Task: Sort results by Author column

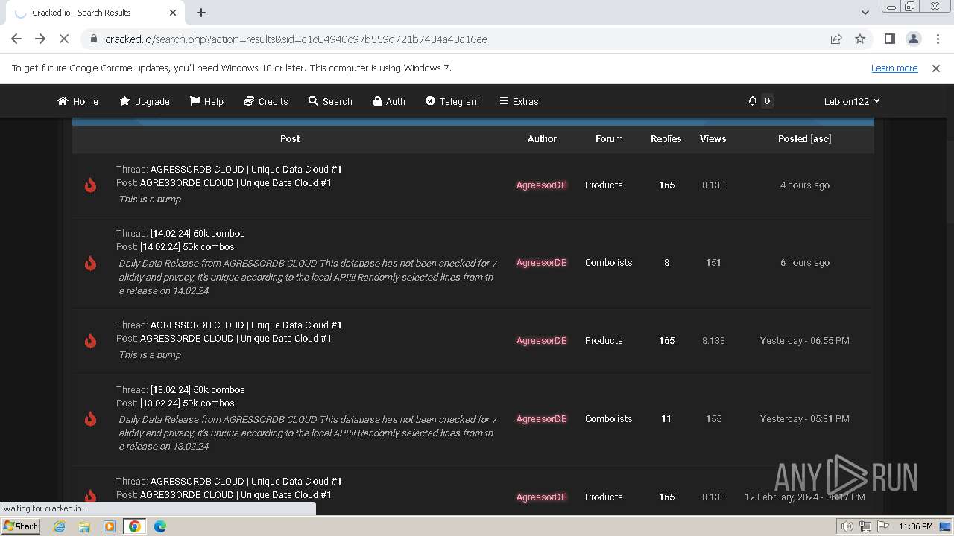Action: click(542, 138)
